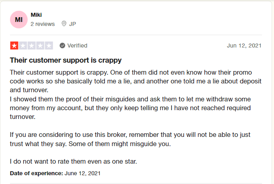This screenshot has height=184, width=274.
Task: Click the JP country label
Action: (x=72, y=24)
